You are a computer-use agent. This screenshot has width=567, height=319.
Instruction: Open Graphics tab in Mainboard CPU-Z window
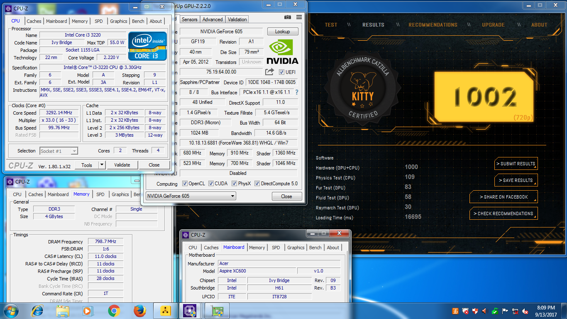[296, 248]
